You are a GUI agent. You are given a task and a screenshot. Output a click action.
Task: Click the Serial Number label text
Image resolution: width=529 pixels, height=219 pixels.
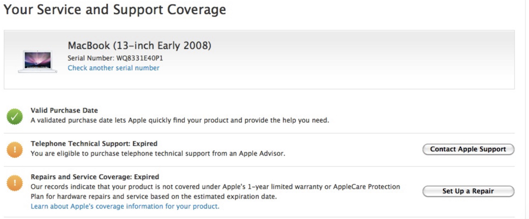tap(91, 58)
